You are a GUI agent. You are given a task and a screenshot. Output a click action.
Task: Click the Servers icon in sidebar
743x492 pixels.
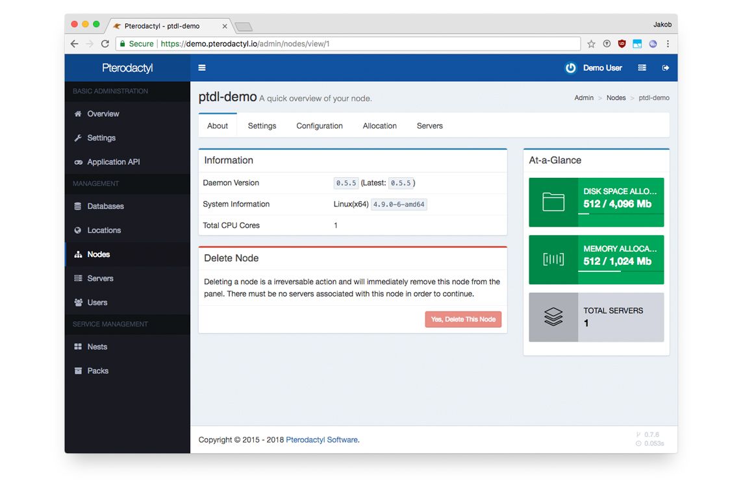tap(78, 278)
